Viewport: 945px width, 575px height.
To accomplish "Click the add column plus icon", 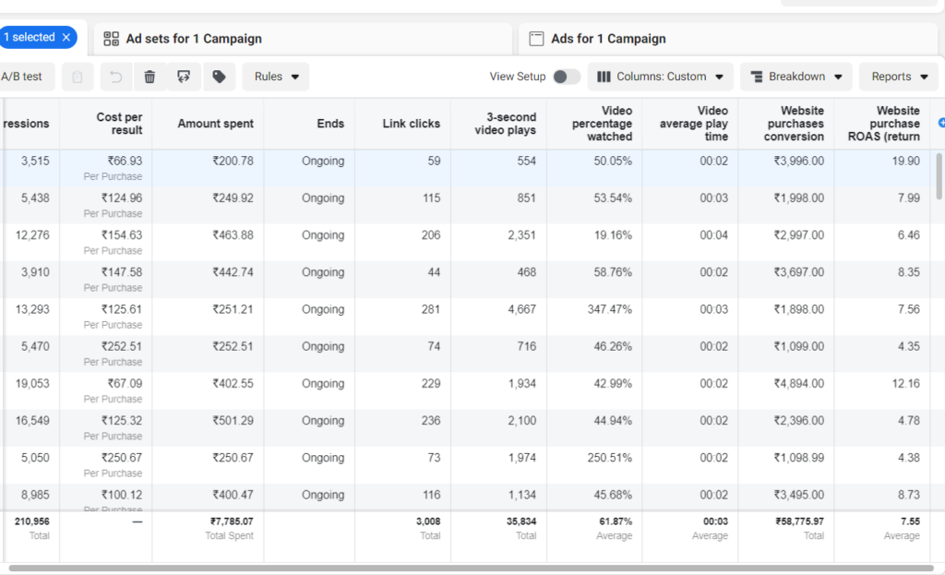I will point(940,123).
